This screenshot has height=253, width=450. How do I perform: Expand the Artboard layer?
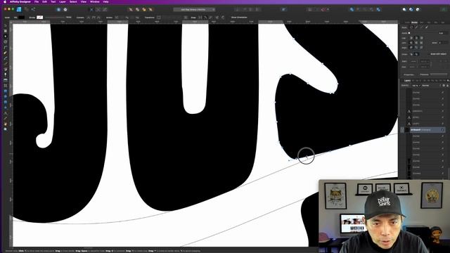[402, 129]
